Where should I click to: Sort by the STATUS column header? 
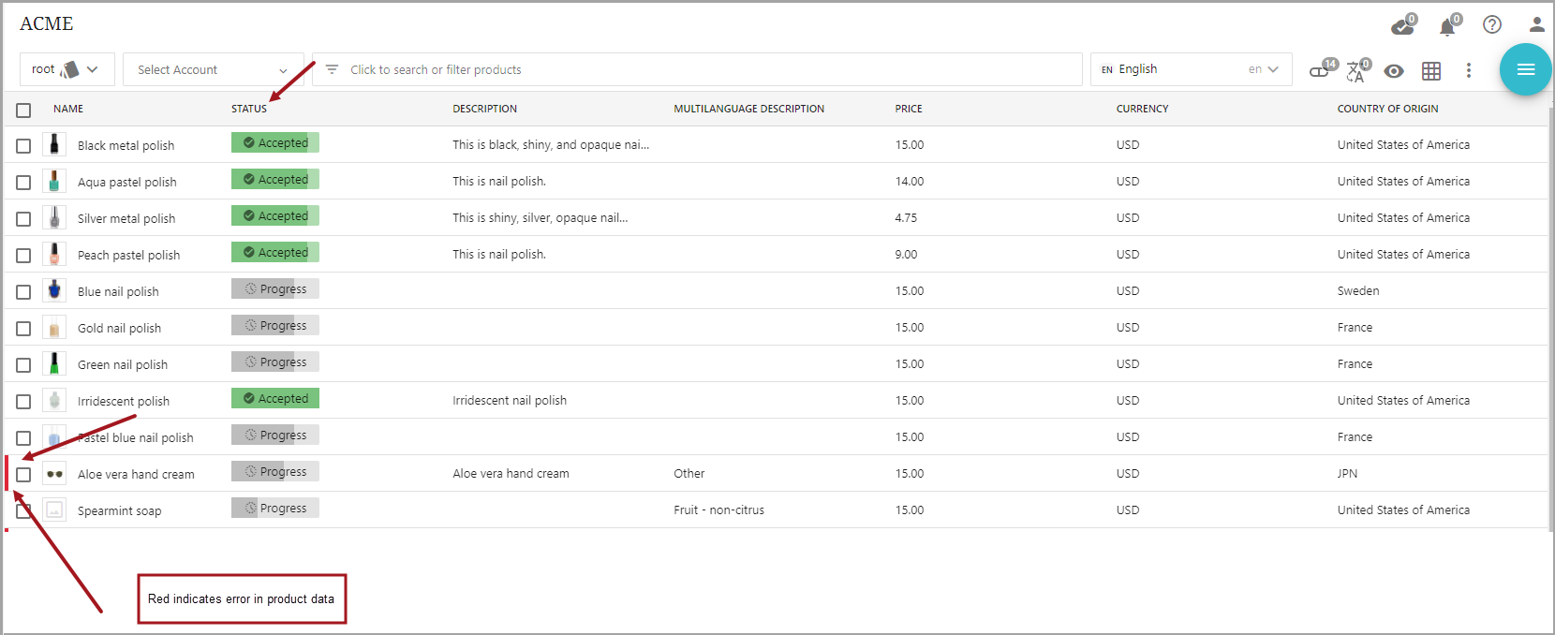tap(249, 109)
